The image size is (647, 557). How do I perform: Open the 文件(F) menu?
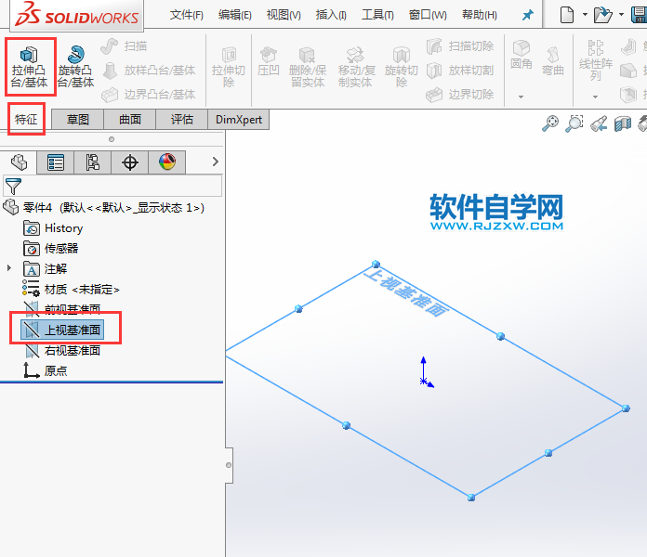187,15
